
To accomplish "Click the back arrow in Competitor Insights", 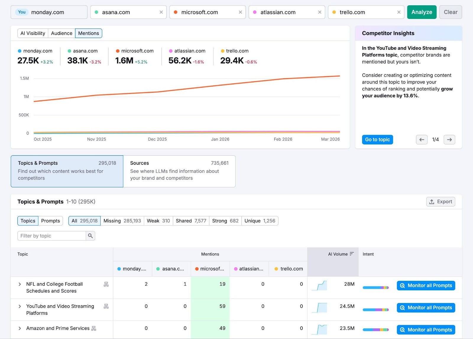I will click(421, 140).
